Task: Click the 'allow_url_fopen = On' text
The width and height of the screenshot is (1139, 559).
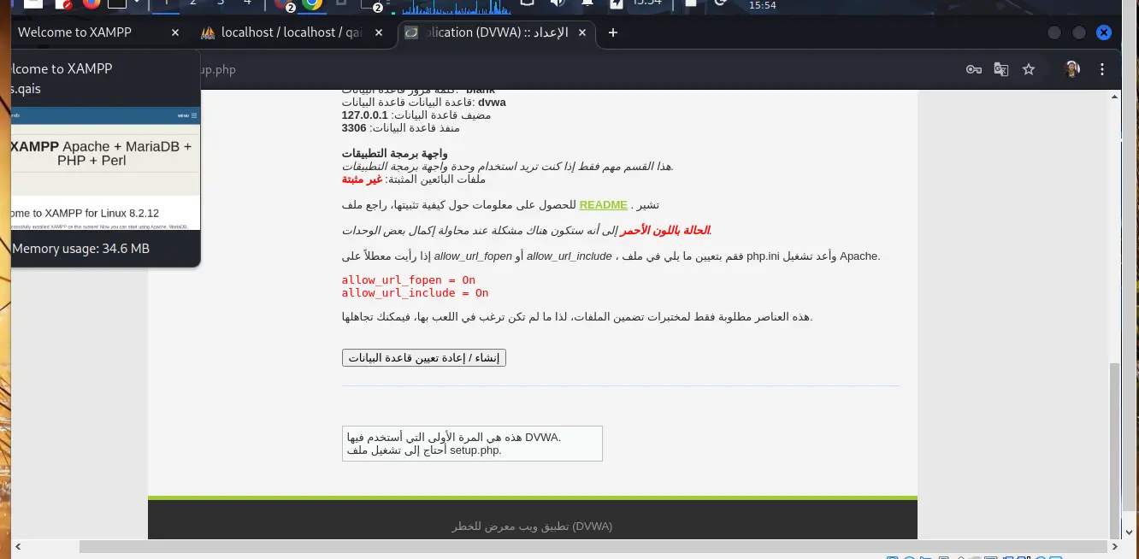Action: [408, 279]
